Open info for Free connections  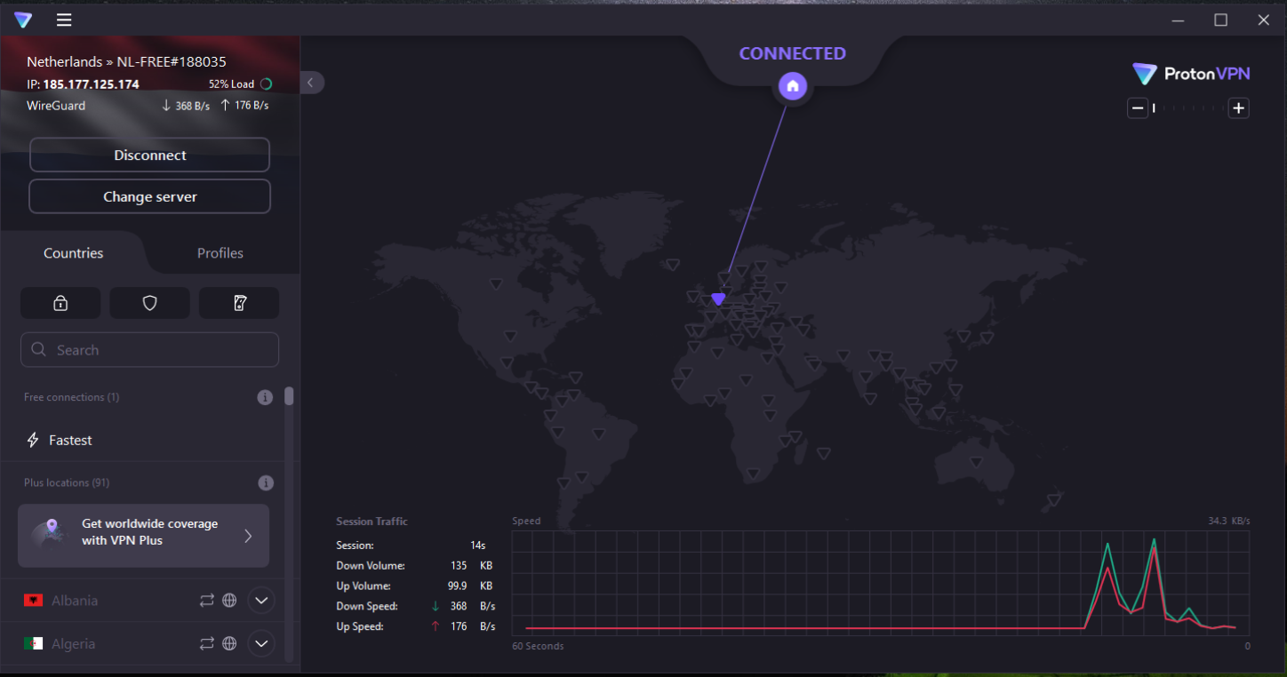coord(265,397)
